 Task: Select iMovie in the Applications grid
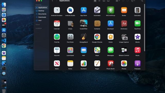click(x=137, y=37)
